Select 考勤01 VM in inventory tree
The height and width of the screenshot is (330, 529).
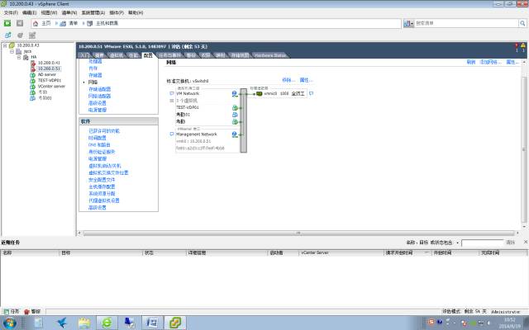pos(45,98)
